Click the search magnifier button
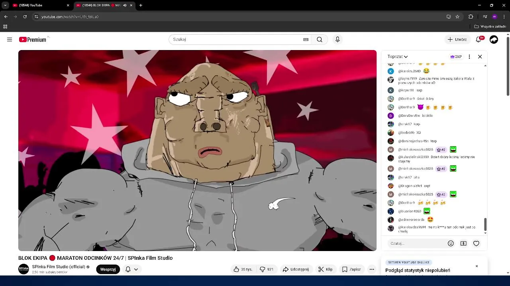 pos(320,39)
